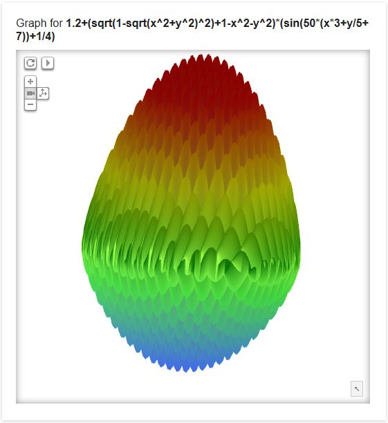Viewport: 388px width, 423px height.
Task: Switch to axes scaling mode icon
Action: 43,93
